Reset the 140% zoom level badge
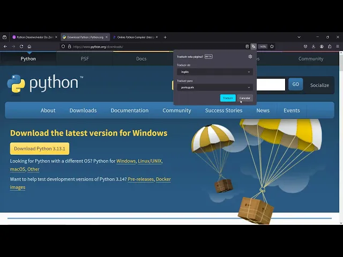Viewport: 343px width, 257px height. pyautogui.click(x=263, y=47)
